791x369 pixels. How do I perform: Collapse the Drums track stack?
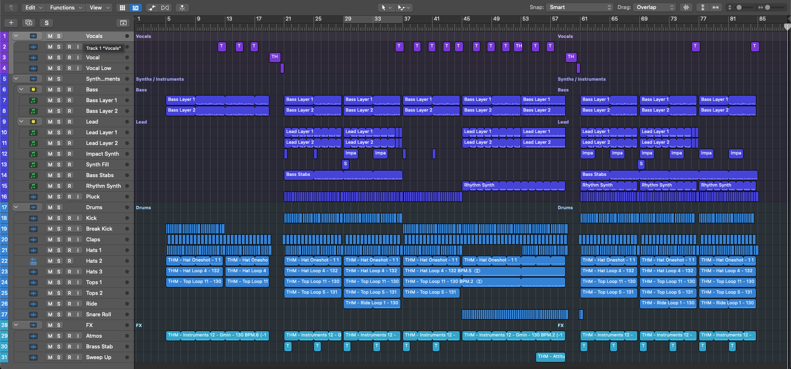(x=16, y=208)
